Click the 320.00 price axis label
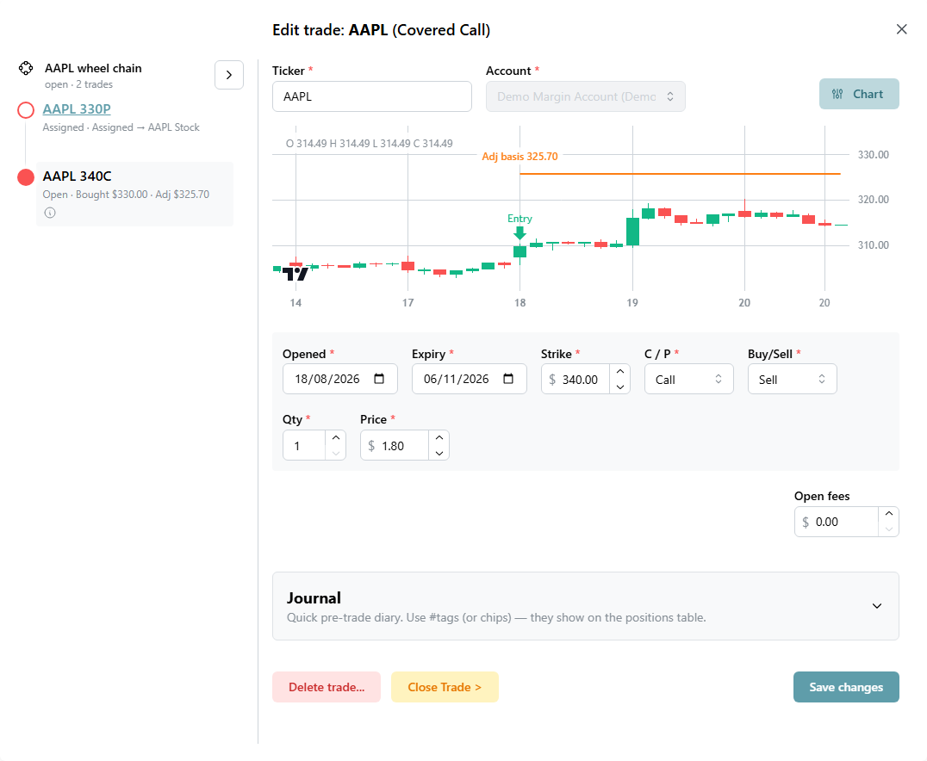Screen dimensions: 927x761 tap(874, 200)
